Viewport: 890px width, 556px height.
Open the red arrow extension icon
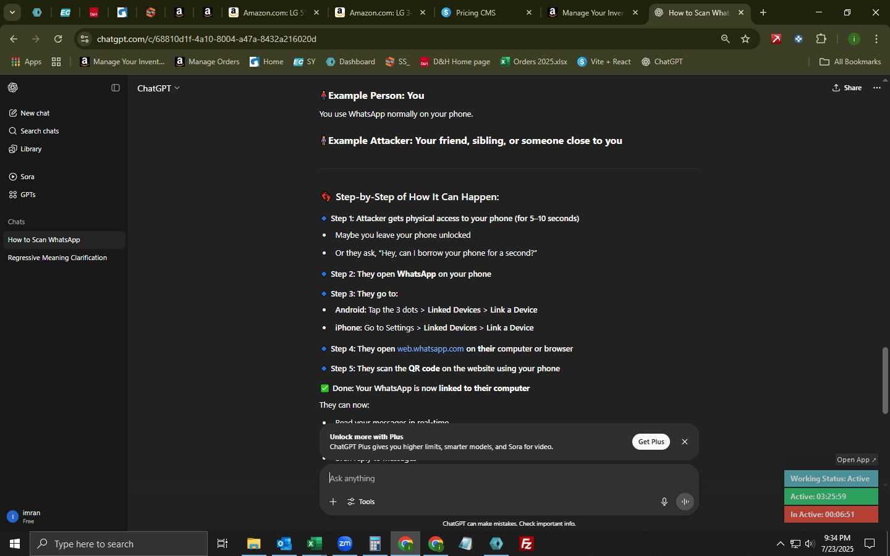coord(776,39)
